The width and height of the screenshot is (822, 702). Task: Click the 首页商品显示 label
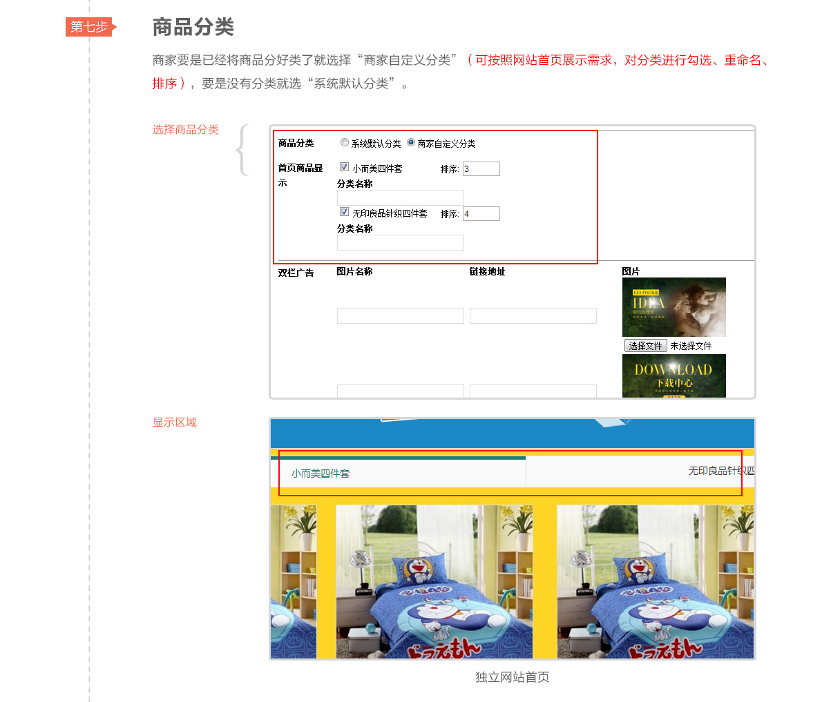point(300,175)
